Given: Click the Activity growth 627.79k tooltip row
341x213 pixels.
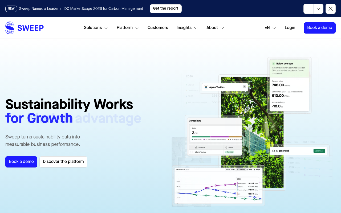Looking at the screenshot, I should [x=247, y=183].
